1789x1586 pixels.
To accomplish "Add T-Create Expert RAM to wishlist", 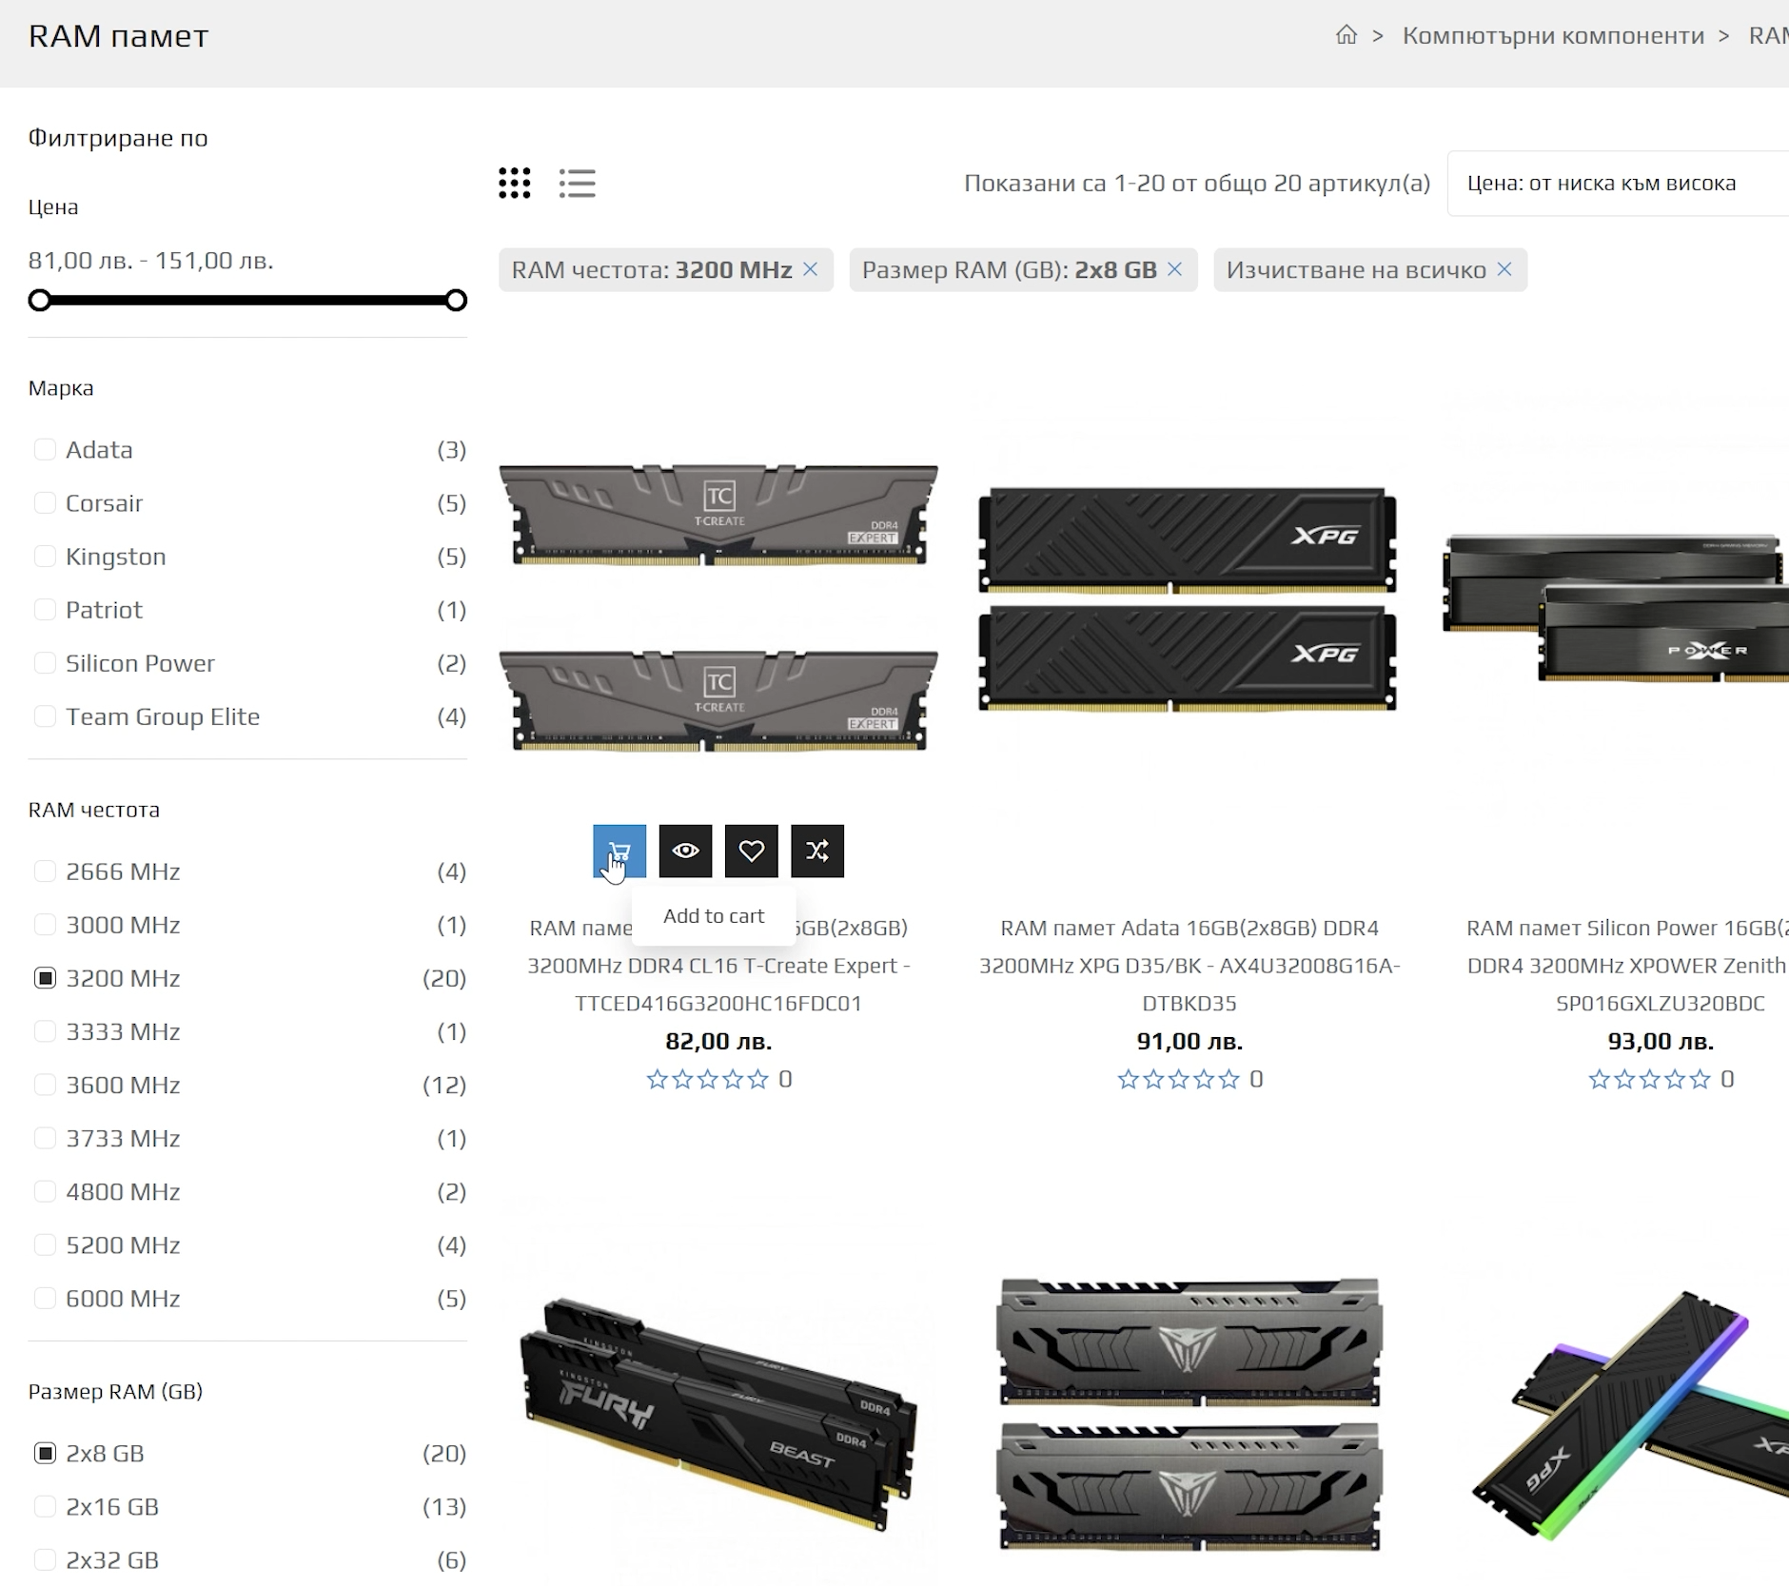I will [x=752, y=851].
